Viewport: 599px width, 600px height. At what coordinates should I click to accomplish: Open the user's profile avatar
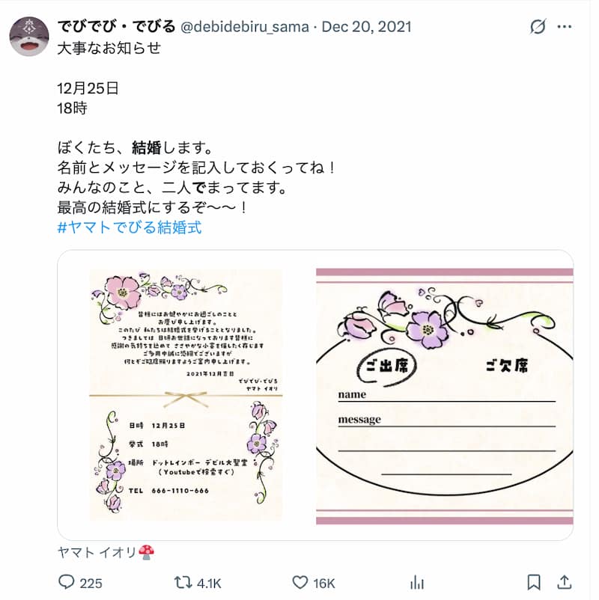[29, 37]
